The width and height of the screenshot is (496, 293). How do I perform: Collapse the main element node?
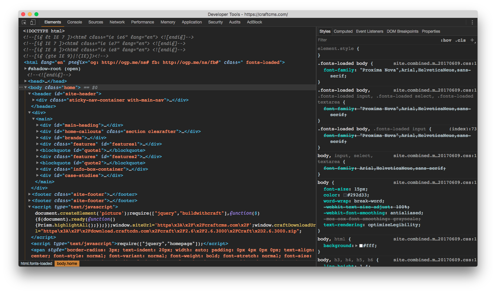[33, 119]
